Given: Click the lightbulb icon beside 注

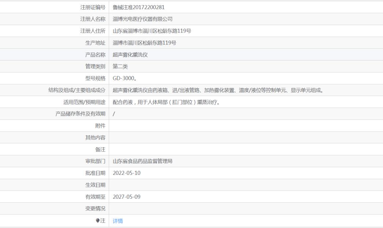Looking at the screenshot, I should click(98, 220).
